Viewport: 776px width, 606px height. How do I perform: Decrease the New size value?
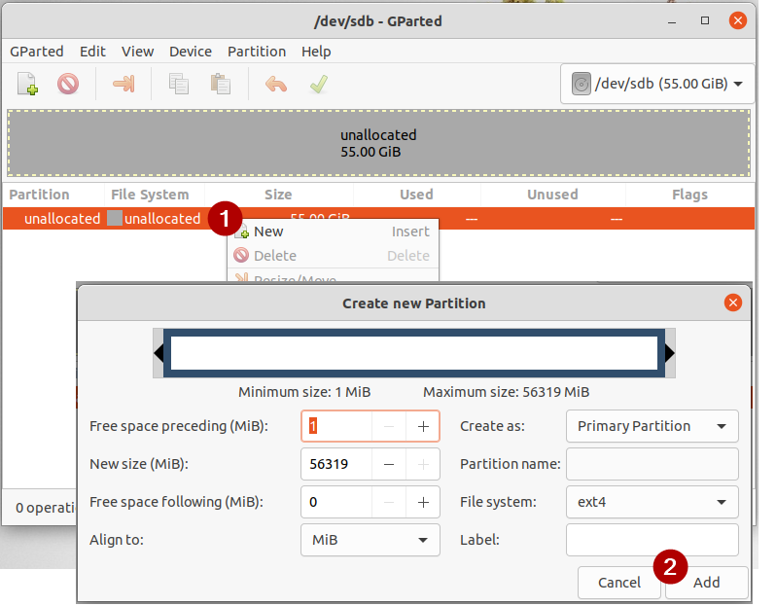pos(389,464)
